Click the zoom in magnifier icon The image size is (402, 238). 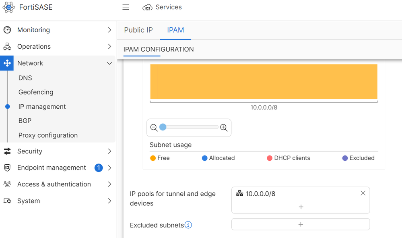(224, 128)
